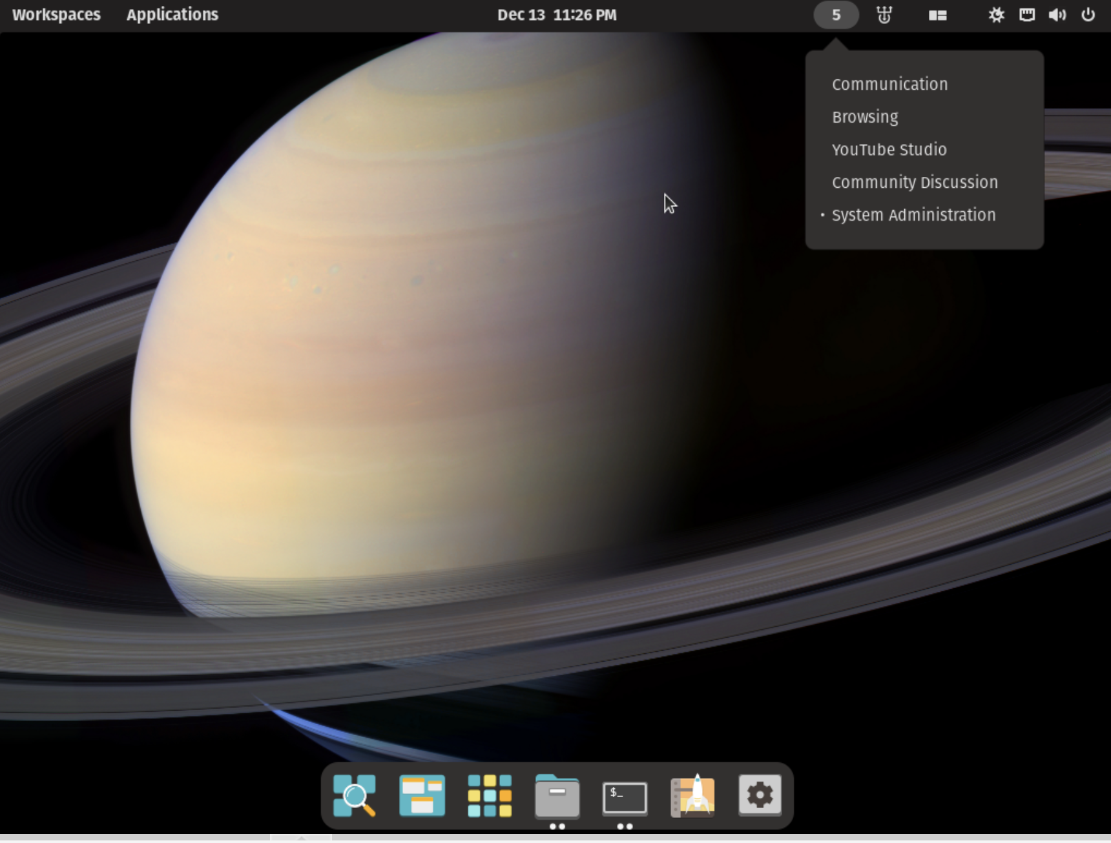1111x843 pixels.
Task: Switch to the Browsing workspace
Action: 865,117
